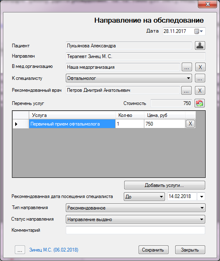
Task: Click into the Комментарий text field
Action: 136,230
